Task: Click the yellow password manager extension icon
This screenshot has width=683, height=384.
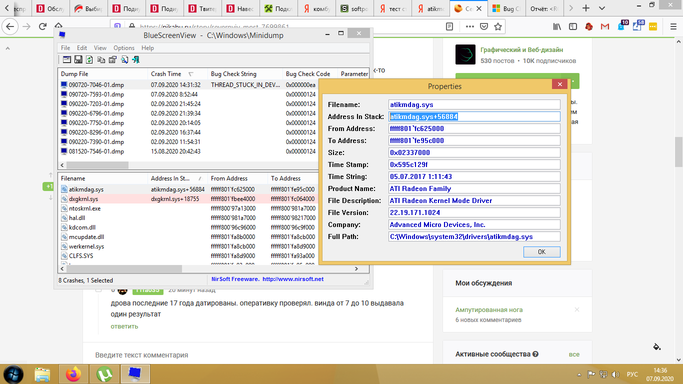Action: coord(653,26)
